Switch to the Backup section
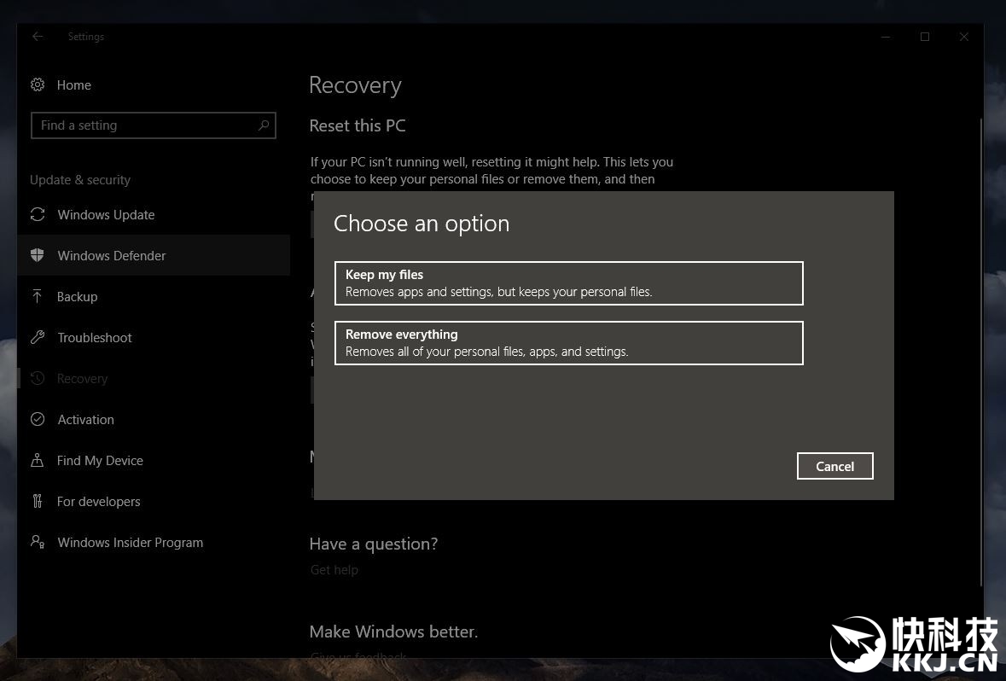Screen dimensions: 1006x681 pos(78,296)
